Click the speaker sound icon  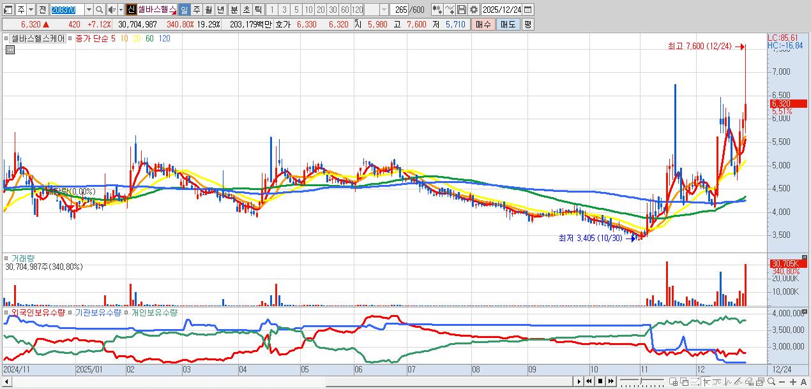[x=112, y=10]
